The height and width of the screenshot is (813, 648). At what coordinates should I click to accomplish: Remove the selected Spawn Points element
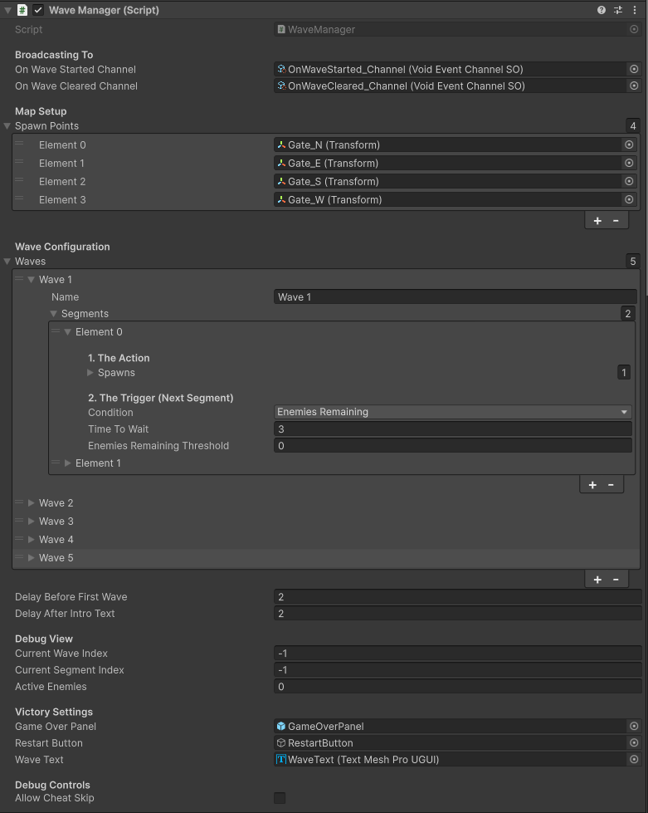point(616,220)
